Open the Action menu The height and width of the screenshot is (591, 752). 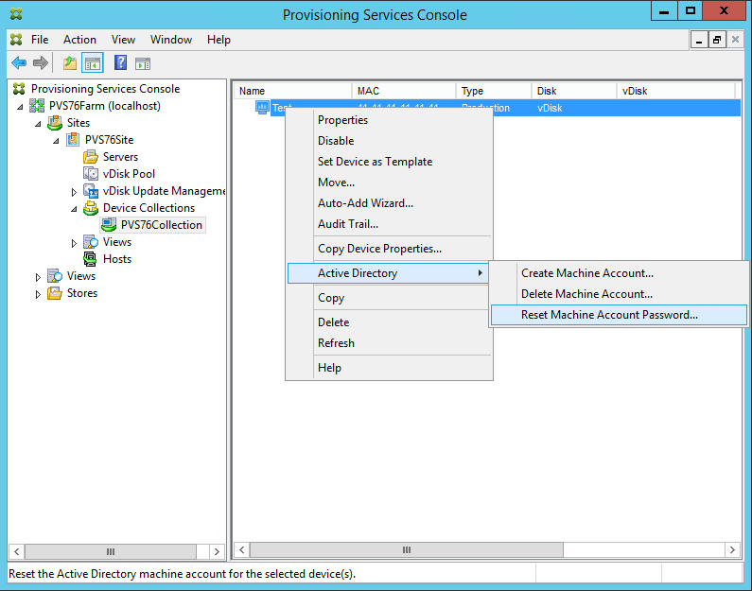79,40
